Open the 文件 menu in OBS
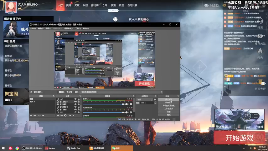 point(33,28)
